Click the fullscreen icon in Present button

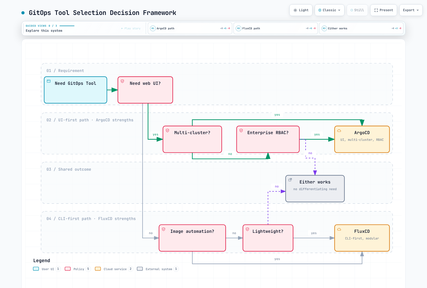pyautogui.click(x=376, y=10)
